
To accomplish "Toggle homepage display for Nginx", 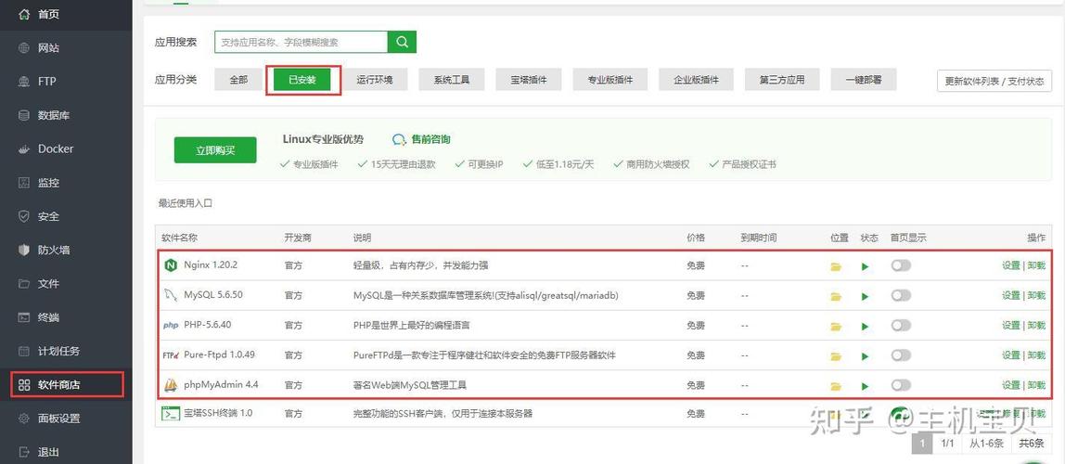I will pyautogui.click(x=901, y=265).
